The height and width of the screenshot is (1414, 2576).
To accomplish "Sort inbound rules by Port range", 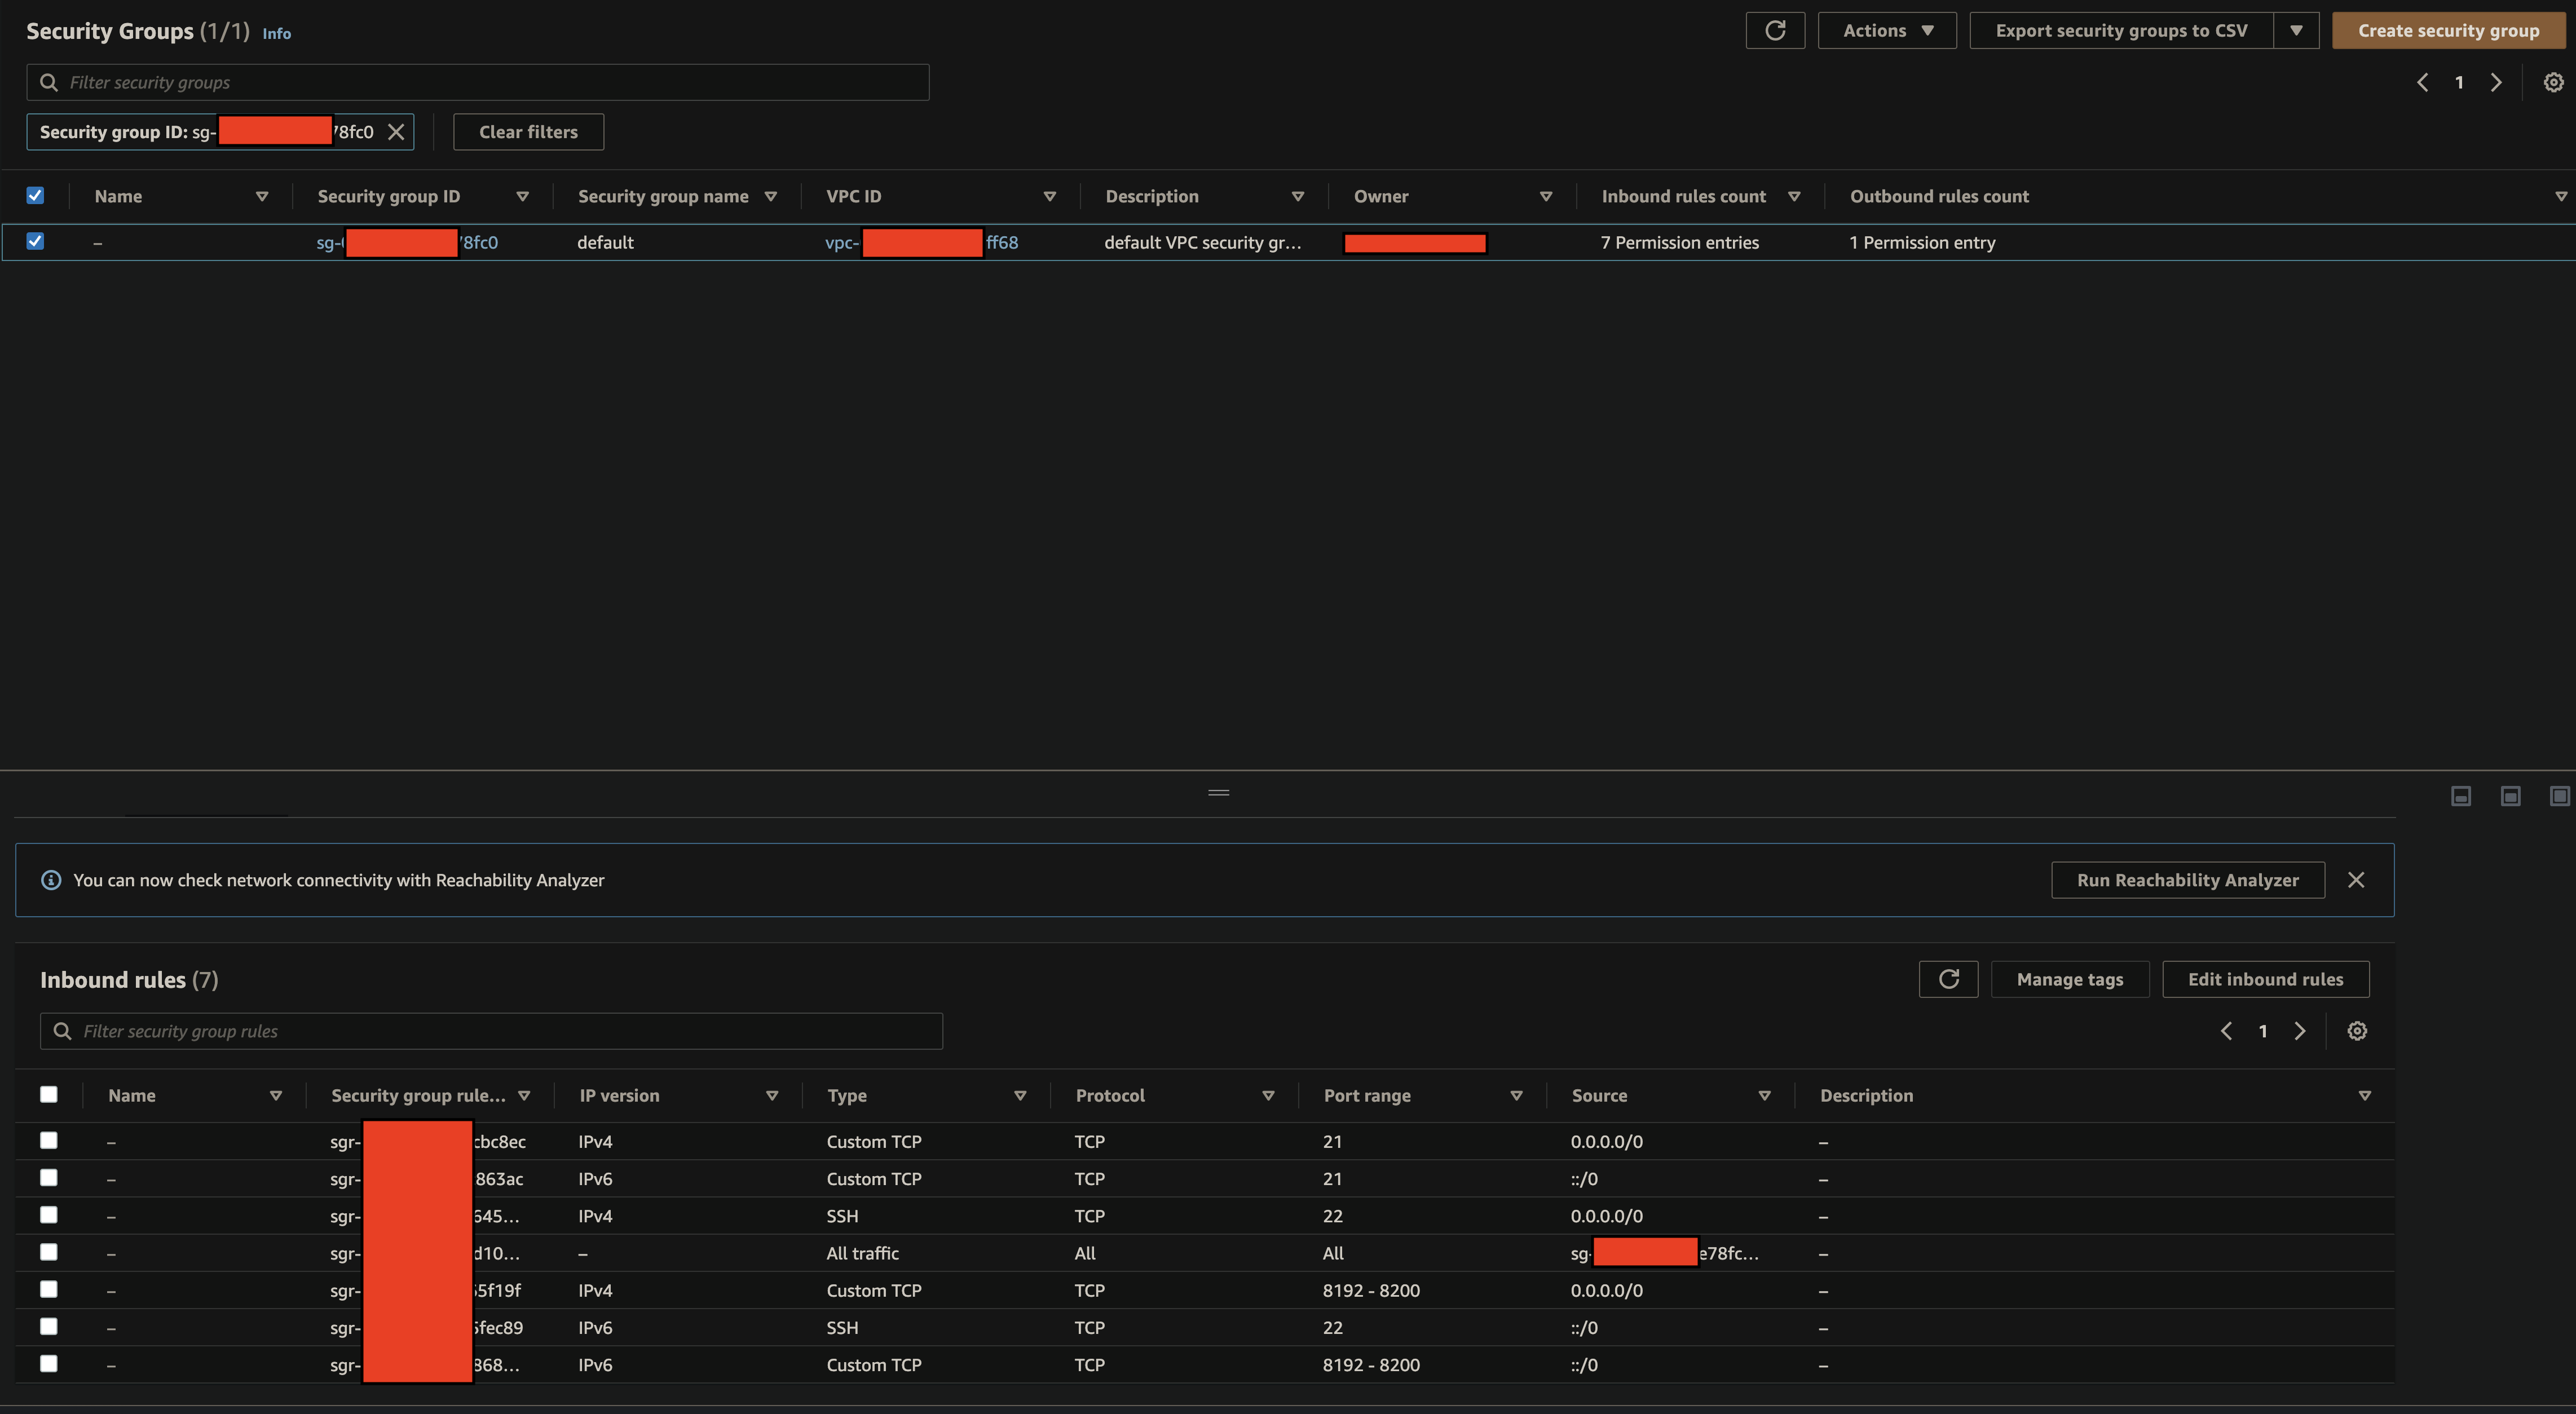I will click(1516, 1095).
